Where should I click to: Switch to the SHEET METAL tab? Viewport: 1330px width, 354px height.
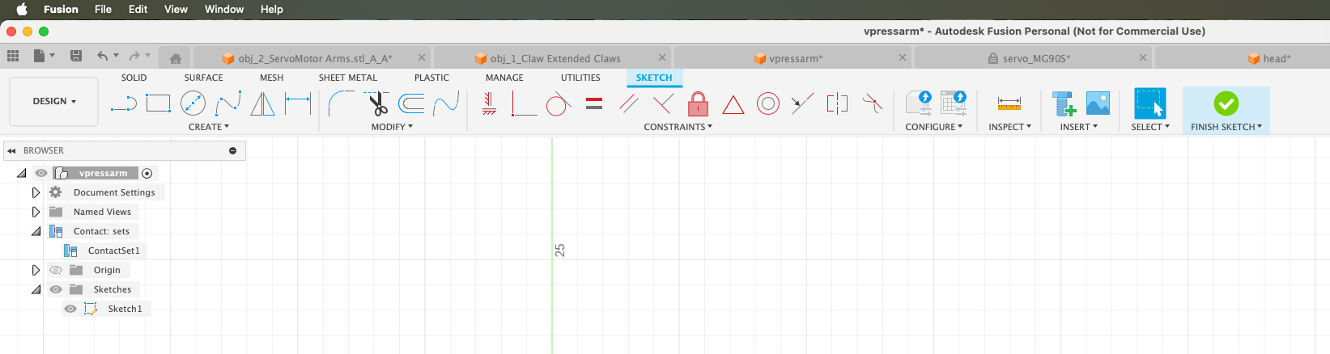coord(347,78)
